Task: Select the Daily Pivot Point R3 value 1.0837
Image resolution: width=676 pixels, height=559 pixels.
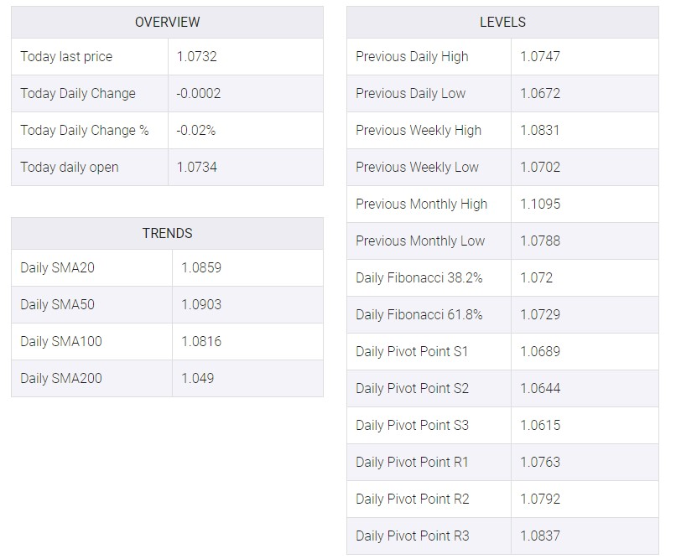Action: coord(540,536)
